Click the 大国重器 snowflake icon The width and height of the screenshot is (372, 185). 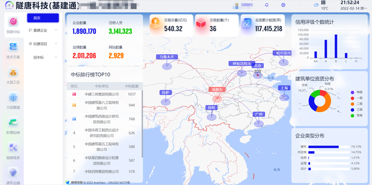[x=13, y=97]
